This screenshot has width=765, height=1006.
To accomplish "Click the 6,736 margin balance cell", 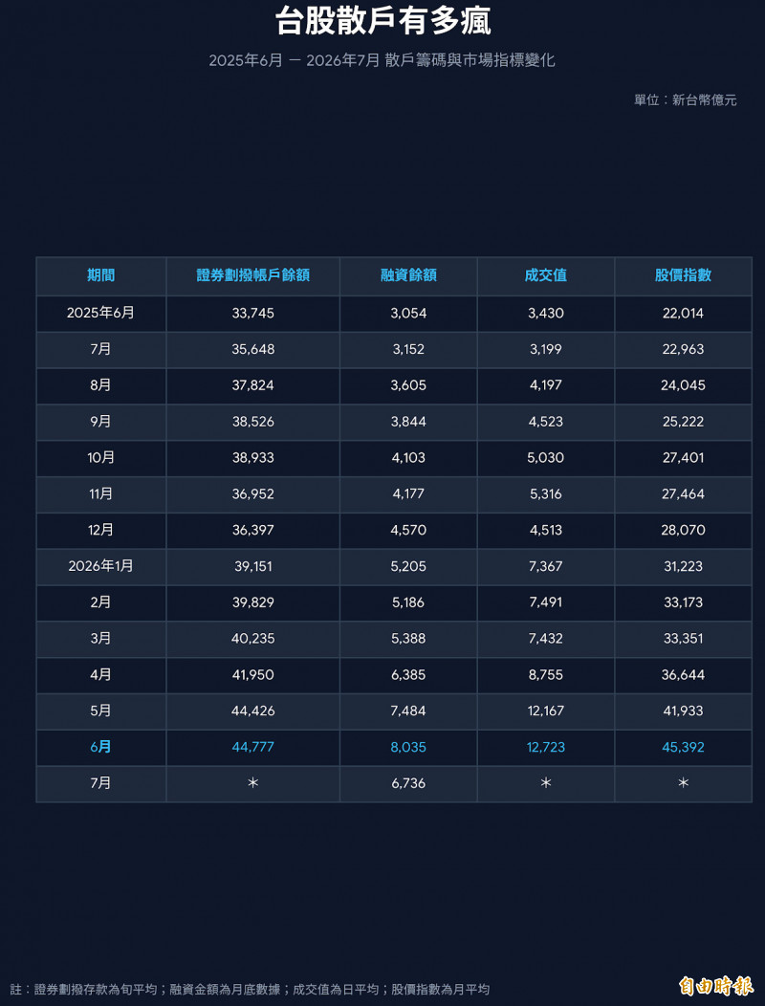I will click(408, 783).
